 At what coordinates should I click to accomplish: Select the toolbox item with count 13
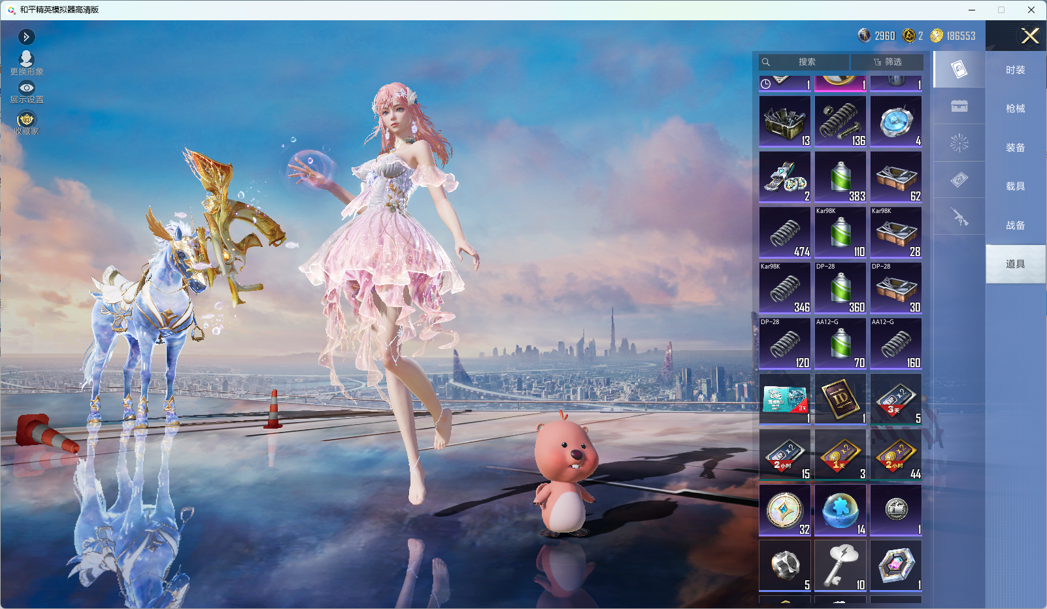[785, 122]
